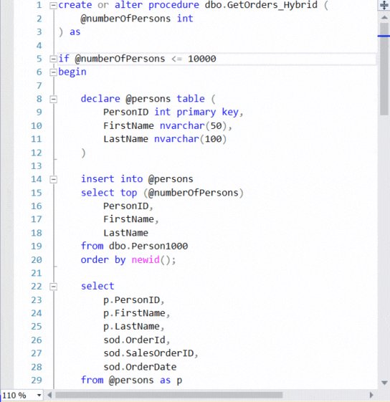Image resolution: width=390 pixels, height=402 pixels.
Task: Collapse the select statement on line 22
Action: pyautogui.click(x=53, y=287)
